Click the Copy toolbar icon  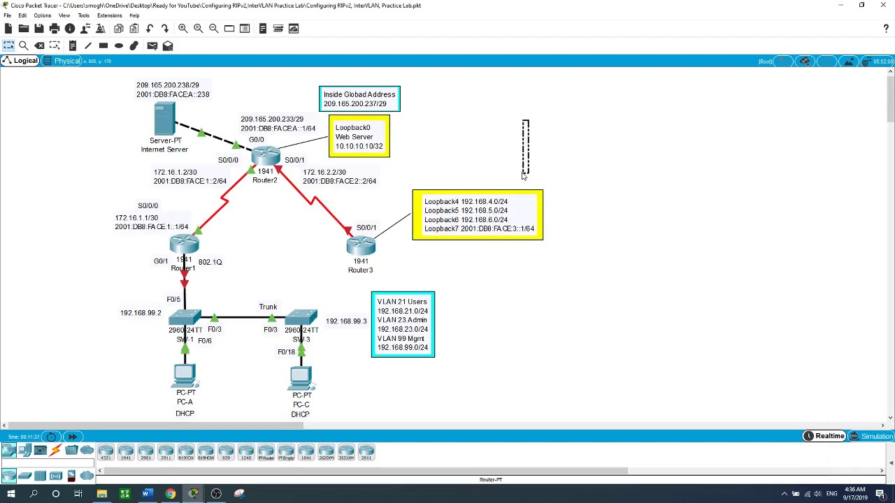point(118,29)
